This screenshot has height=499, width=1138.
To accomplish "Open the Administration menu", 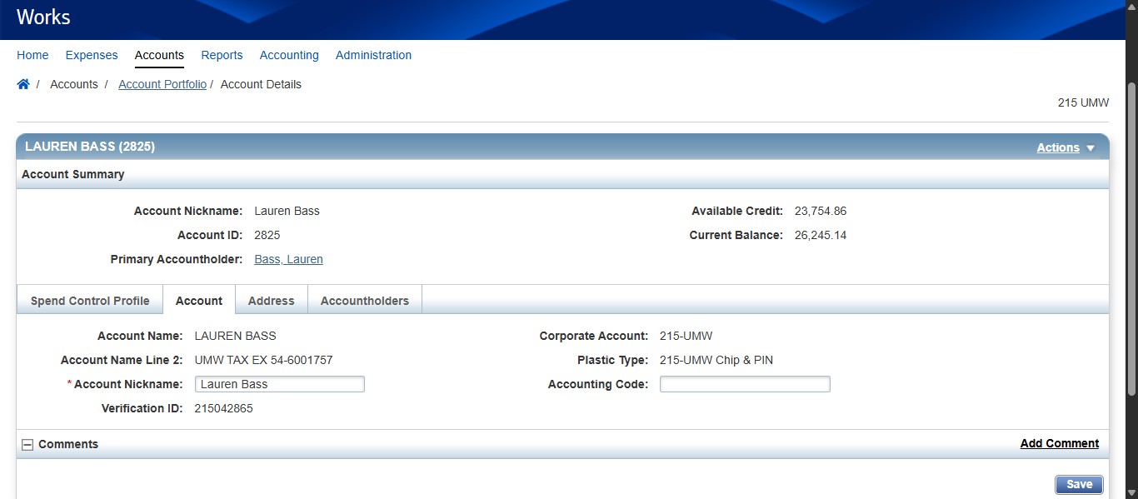I will click(x=373, y=55).
